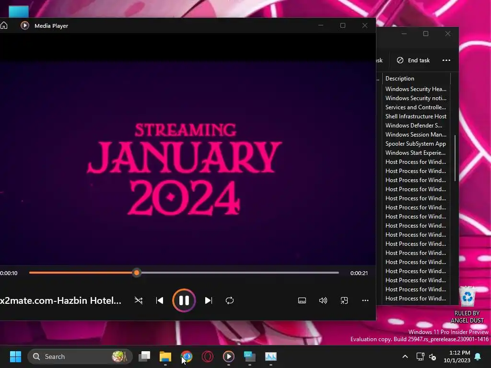Select Windows Defender S... row
This screenshot has width=491, height=368.
(416, 125)
